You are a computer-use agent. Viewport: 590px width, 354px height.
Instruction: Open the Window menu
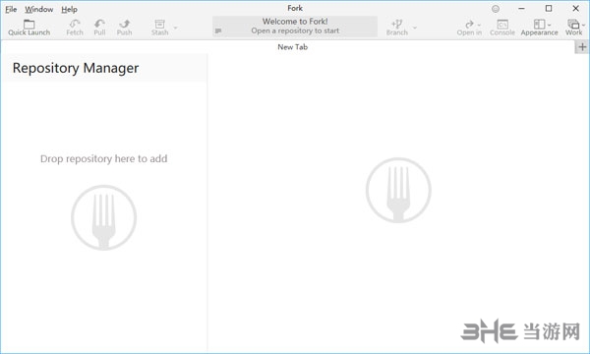click(x=39, y=9)
